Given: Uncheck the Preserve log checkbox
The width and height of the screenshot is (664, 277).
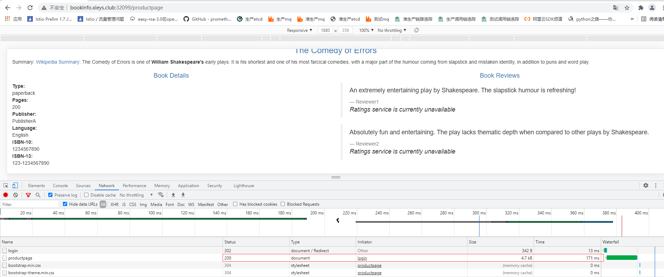Looking at the screenshot, I should point(51,195).
